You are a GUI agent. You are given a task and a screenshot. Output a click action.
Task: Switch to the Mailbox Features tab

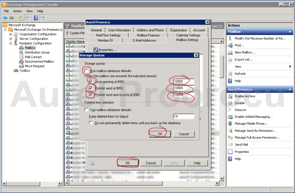[x=148, y=35]
